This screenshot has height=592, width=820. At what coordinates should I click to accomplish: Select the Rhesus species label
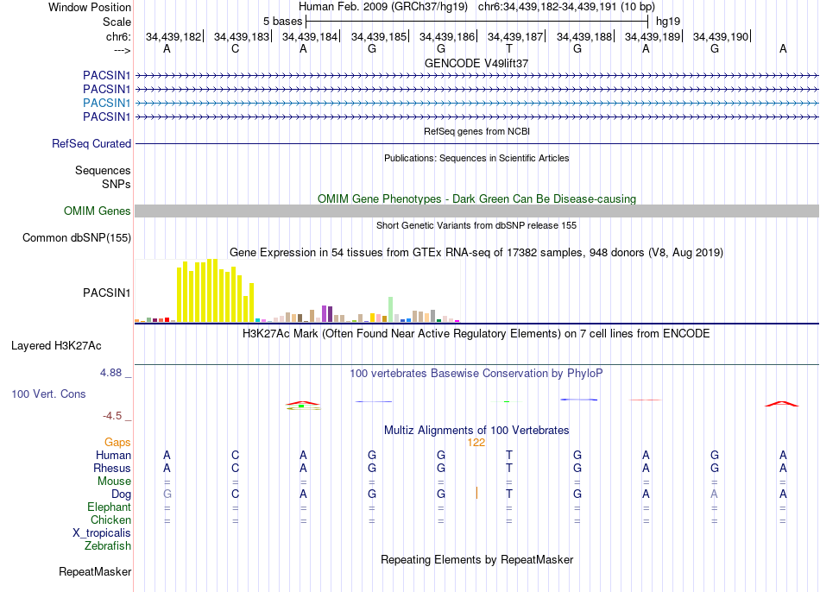pos(112,468)
